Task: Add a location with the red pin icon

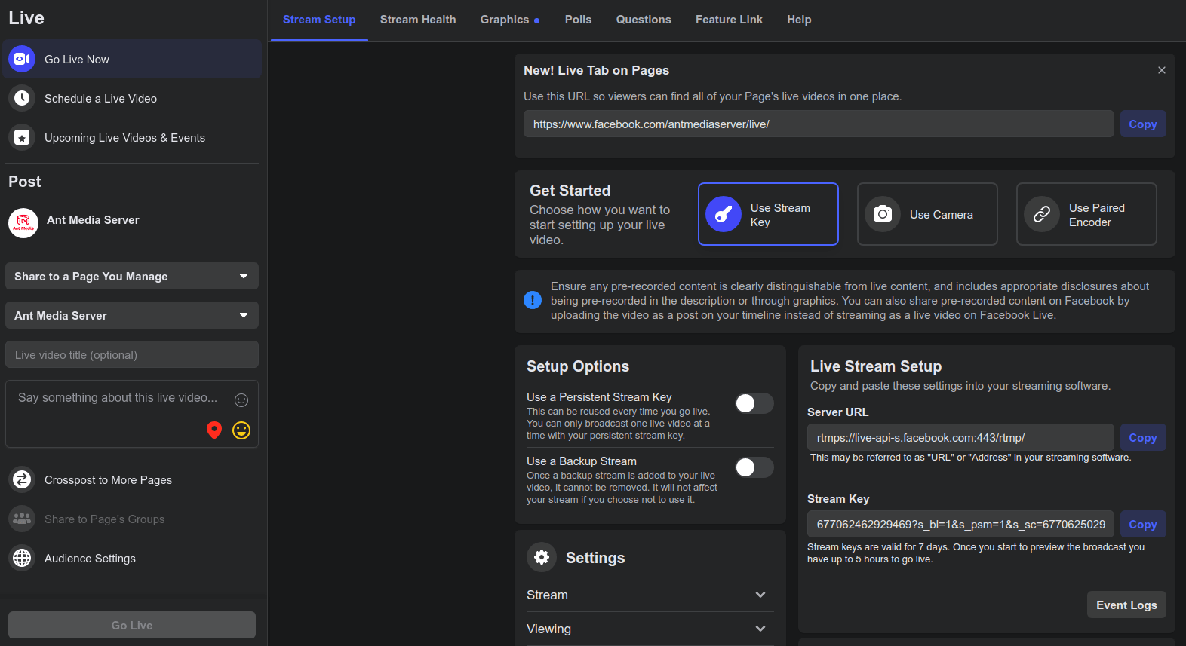Action: point(214,430)
